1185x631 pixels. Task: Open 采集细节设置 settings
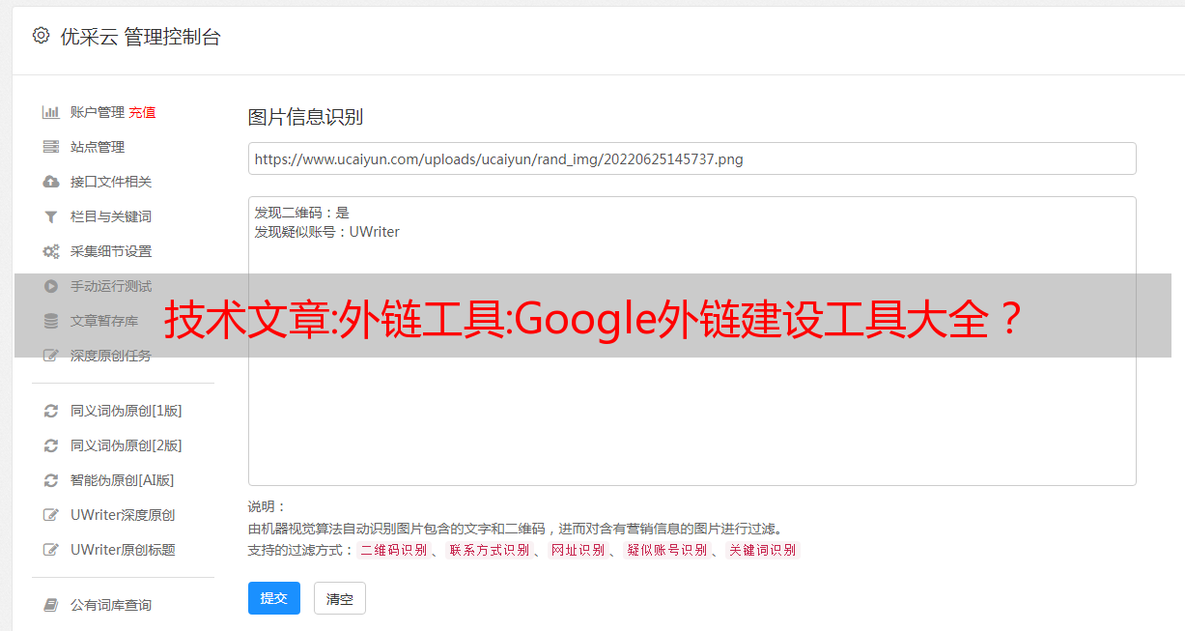click(111, 251)
